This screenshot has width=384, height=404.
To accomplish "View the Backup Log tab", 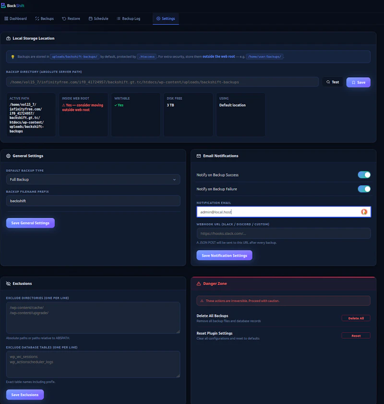I will coord(128,19).
